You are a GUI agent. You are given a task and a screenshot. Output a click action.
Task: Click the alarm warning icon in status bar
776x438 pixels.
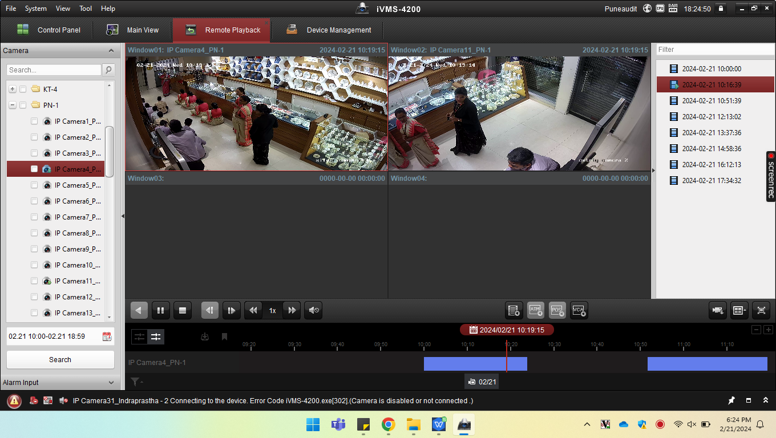point(14,401)
